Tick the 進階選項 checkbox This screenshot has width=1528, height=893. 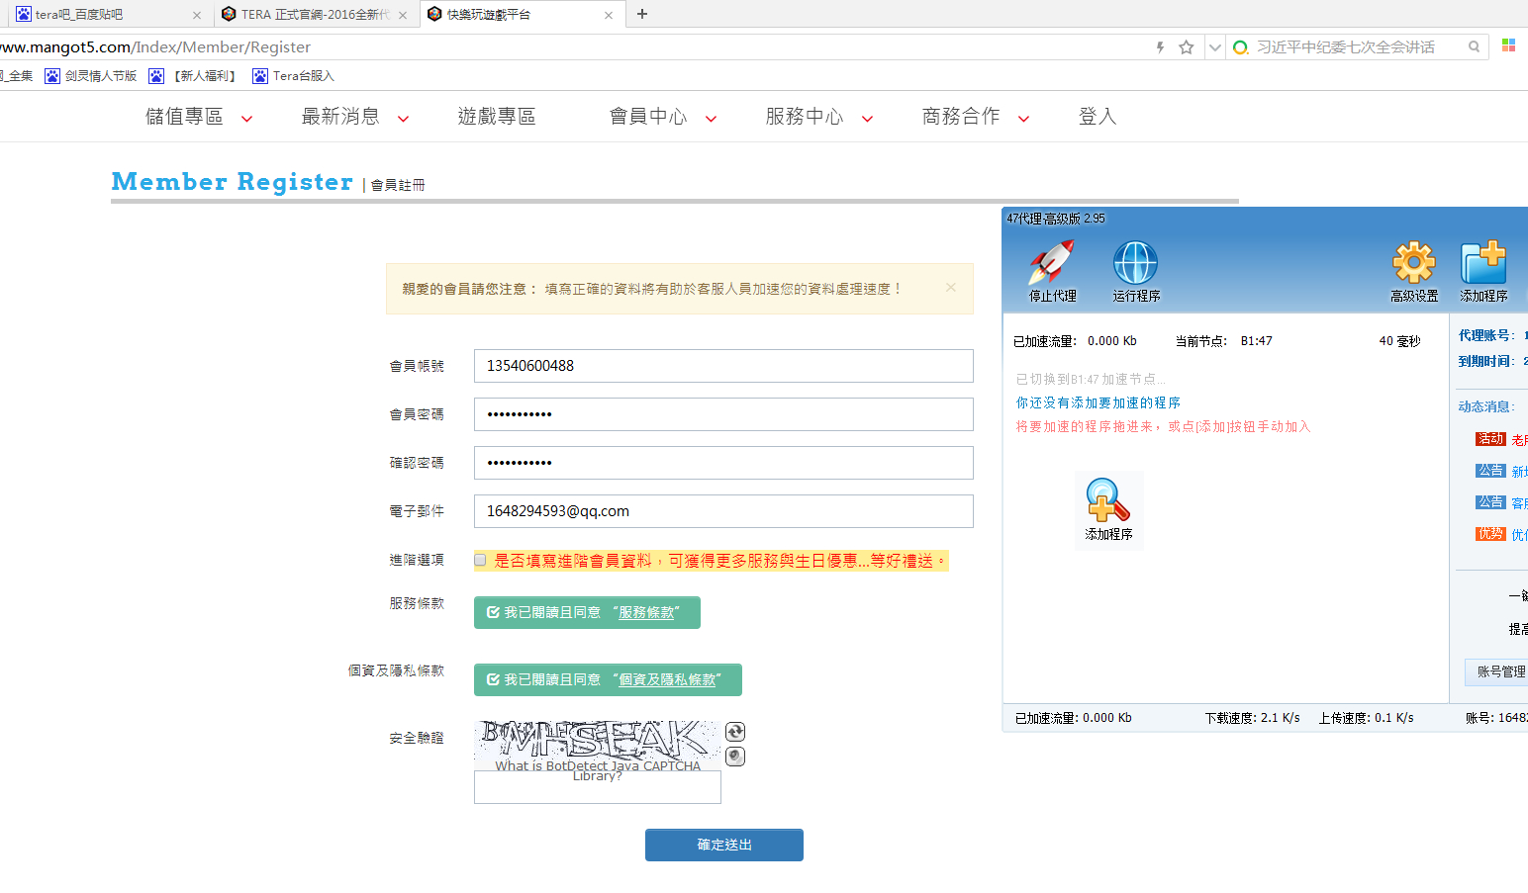481,561
